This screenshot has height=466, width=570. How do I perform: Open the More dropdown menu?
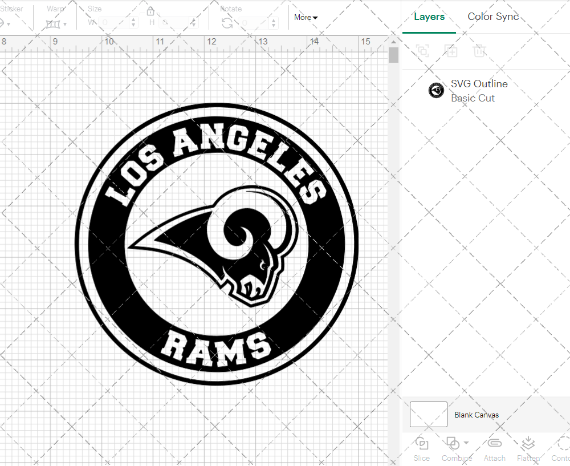click(306, 17)
